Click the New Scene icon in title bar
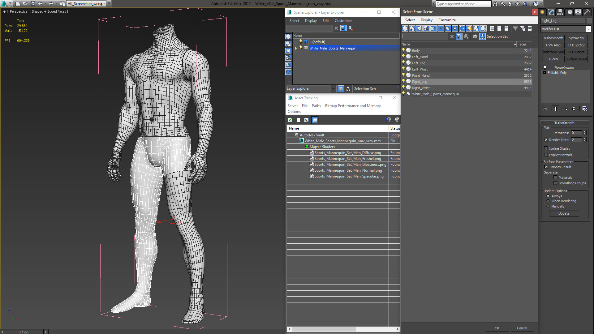 pos(18,4)
